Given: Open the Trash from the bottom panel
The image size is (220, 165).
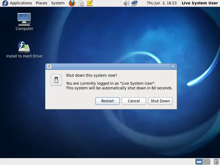Looking at the screenshot, I should pos(216,162).
